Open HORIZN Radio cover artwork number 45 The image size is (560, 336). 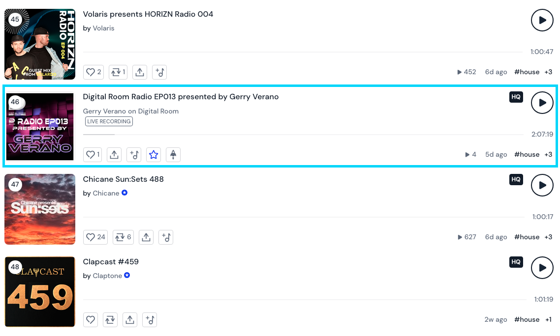(x=40, y=44)
